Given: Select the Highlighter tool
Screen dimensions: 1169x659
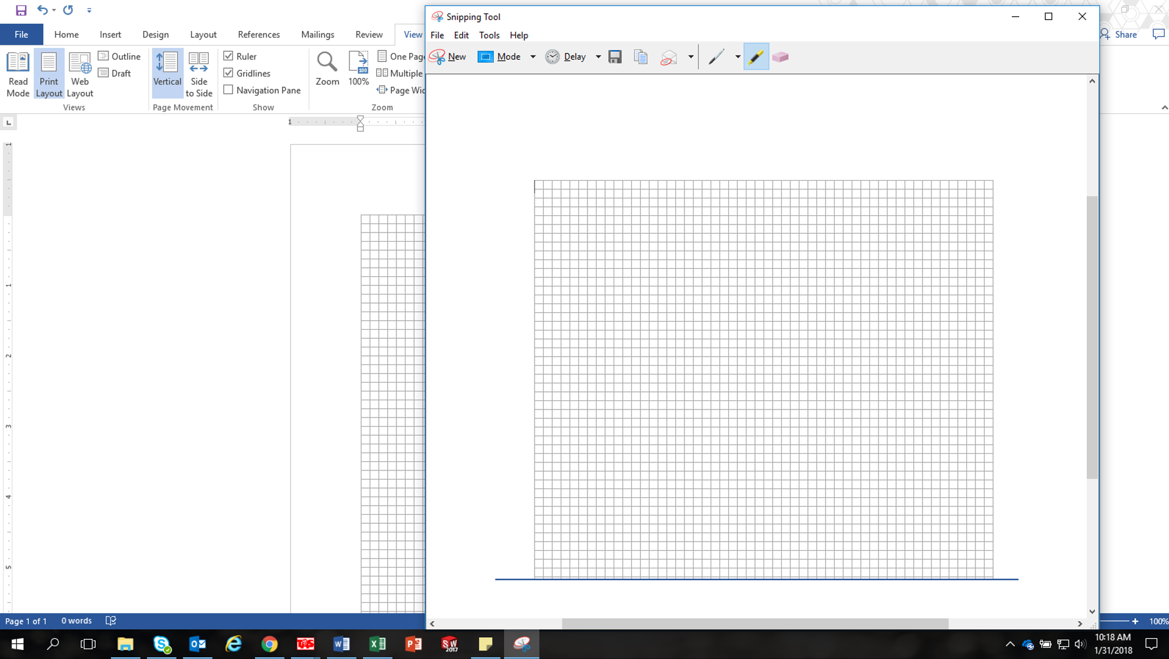Looking at the screenshot, I should pos(756,56).
